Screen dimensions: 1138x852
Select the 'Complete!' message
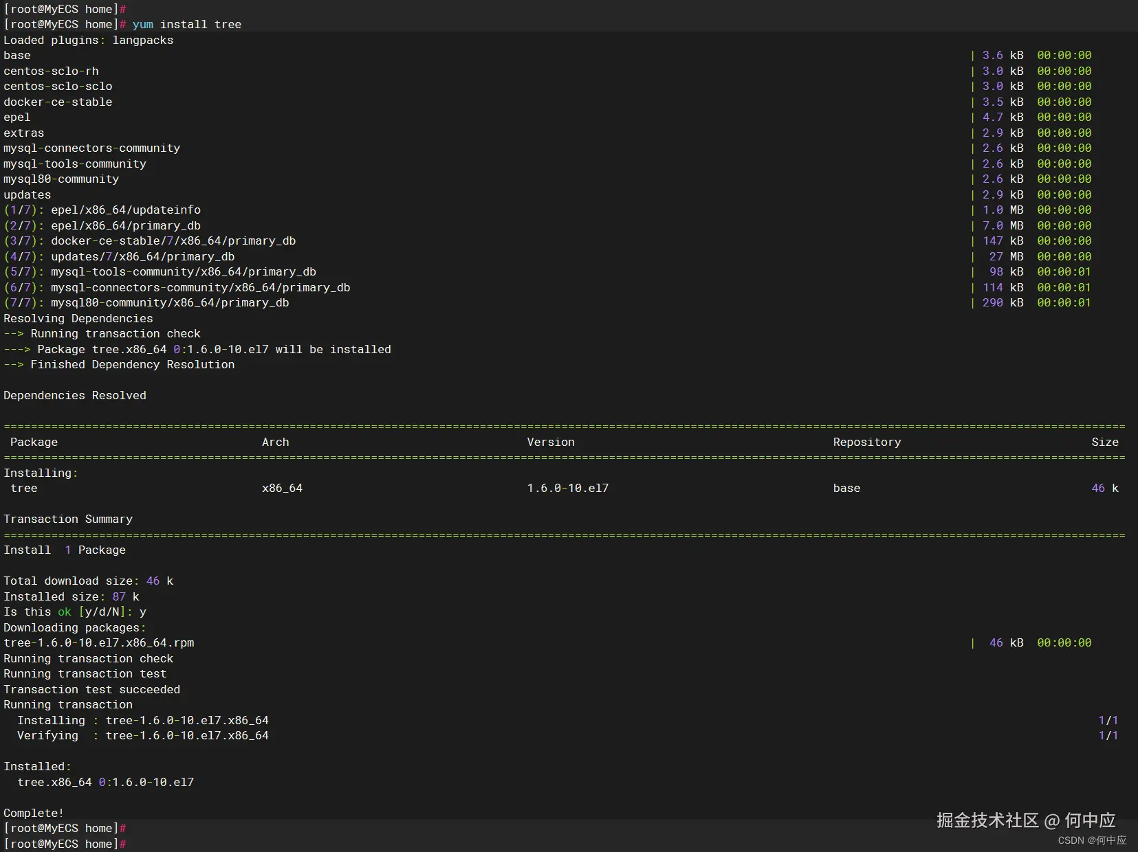pos(34,814)
